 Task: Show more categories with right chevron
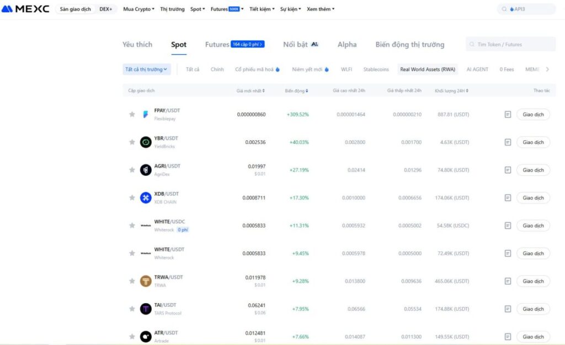[x=547, y=69]
